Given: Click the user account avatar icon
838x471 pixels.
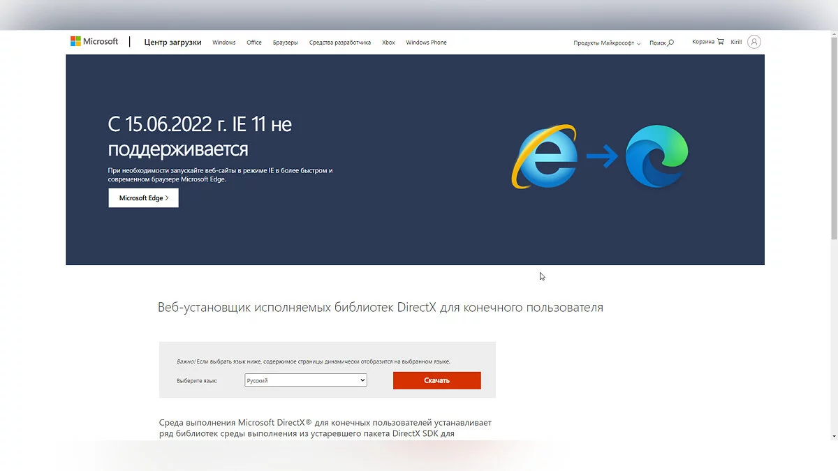Looking at the screenshot, I should pyautogui.click(x=754, y=42).
